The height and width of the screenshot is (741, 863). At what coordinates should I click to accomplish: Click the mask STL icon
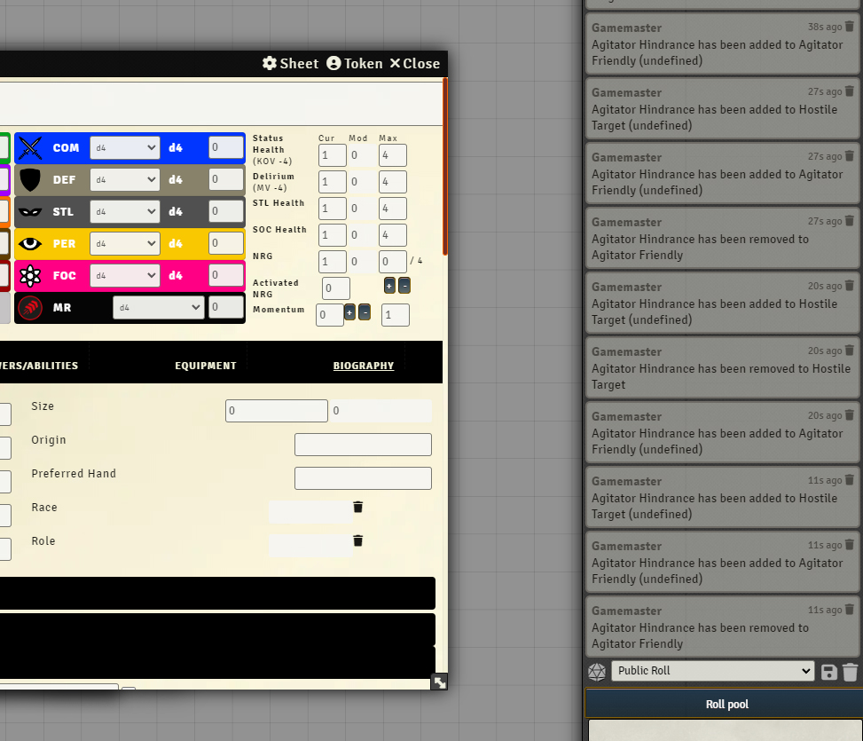tap(31, 212)
